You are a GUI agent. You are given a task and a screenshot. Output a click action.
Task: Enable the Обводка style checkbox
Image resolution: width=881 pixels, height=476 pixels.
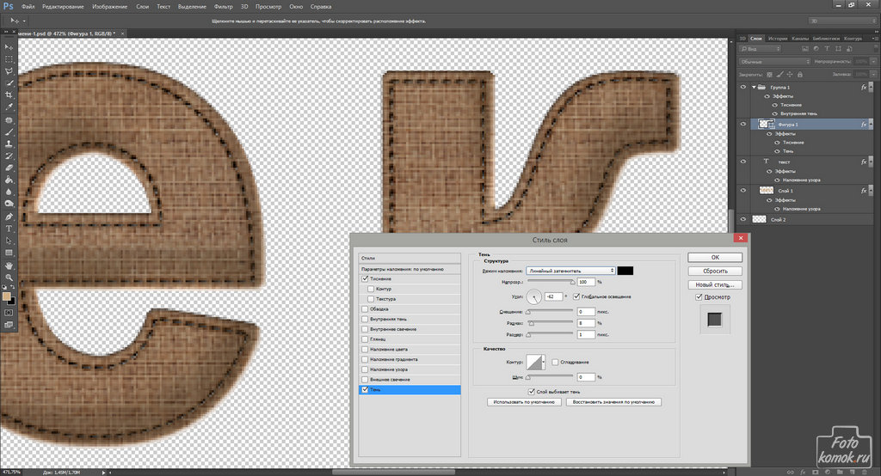click(365, 309)
